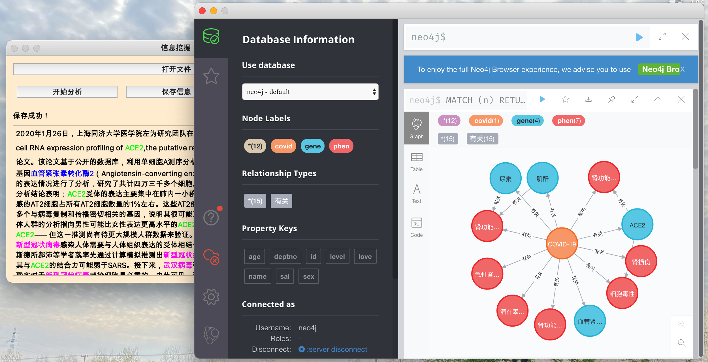Zoom in on the graph view

[x=681, y=324]
